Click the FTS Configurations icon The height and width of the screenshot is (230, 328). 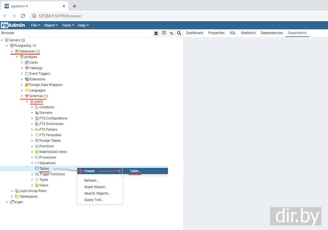[37, 118]
